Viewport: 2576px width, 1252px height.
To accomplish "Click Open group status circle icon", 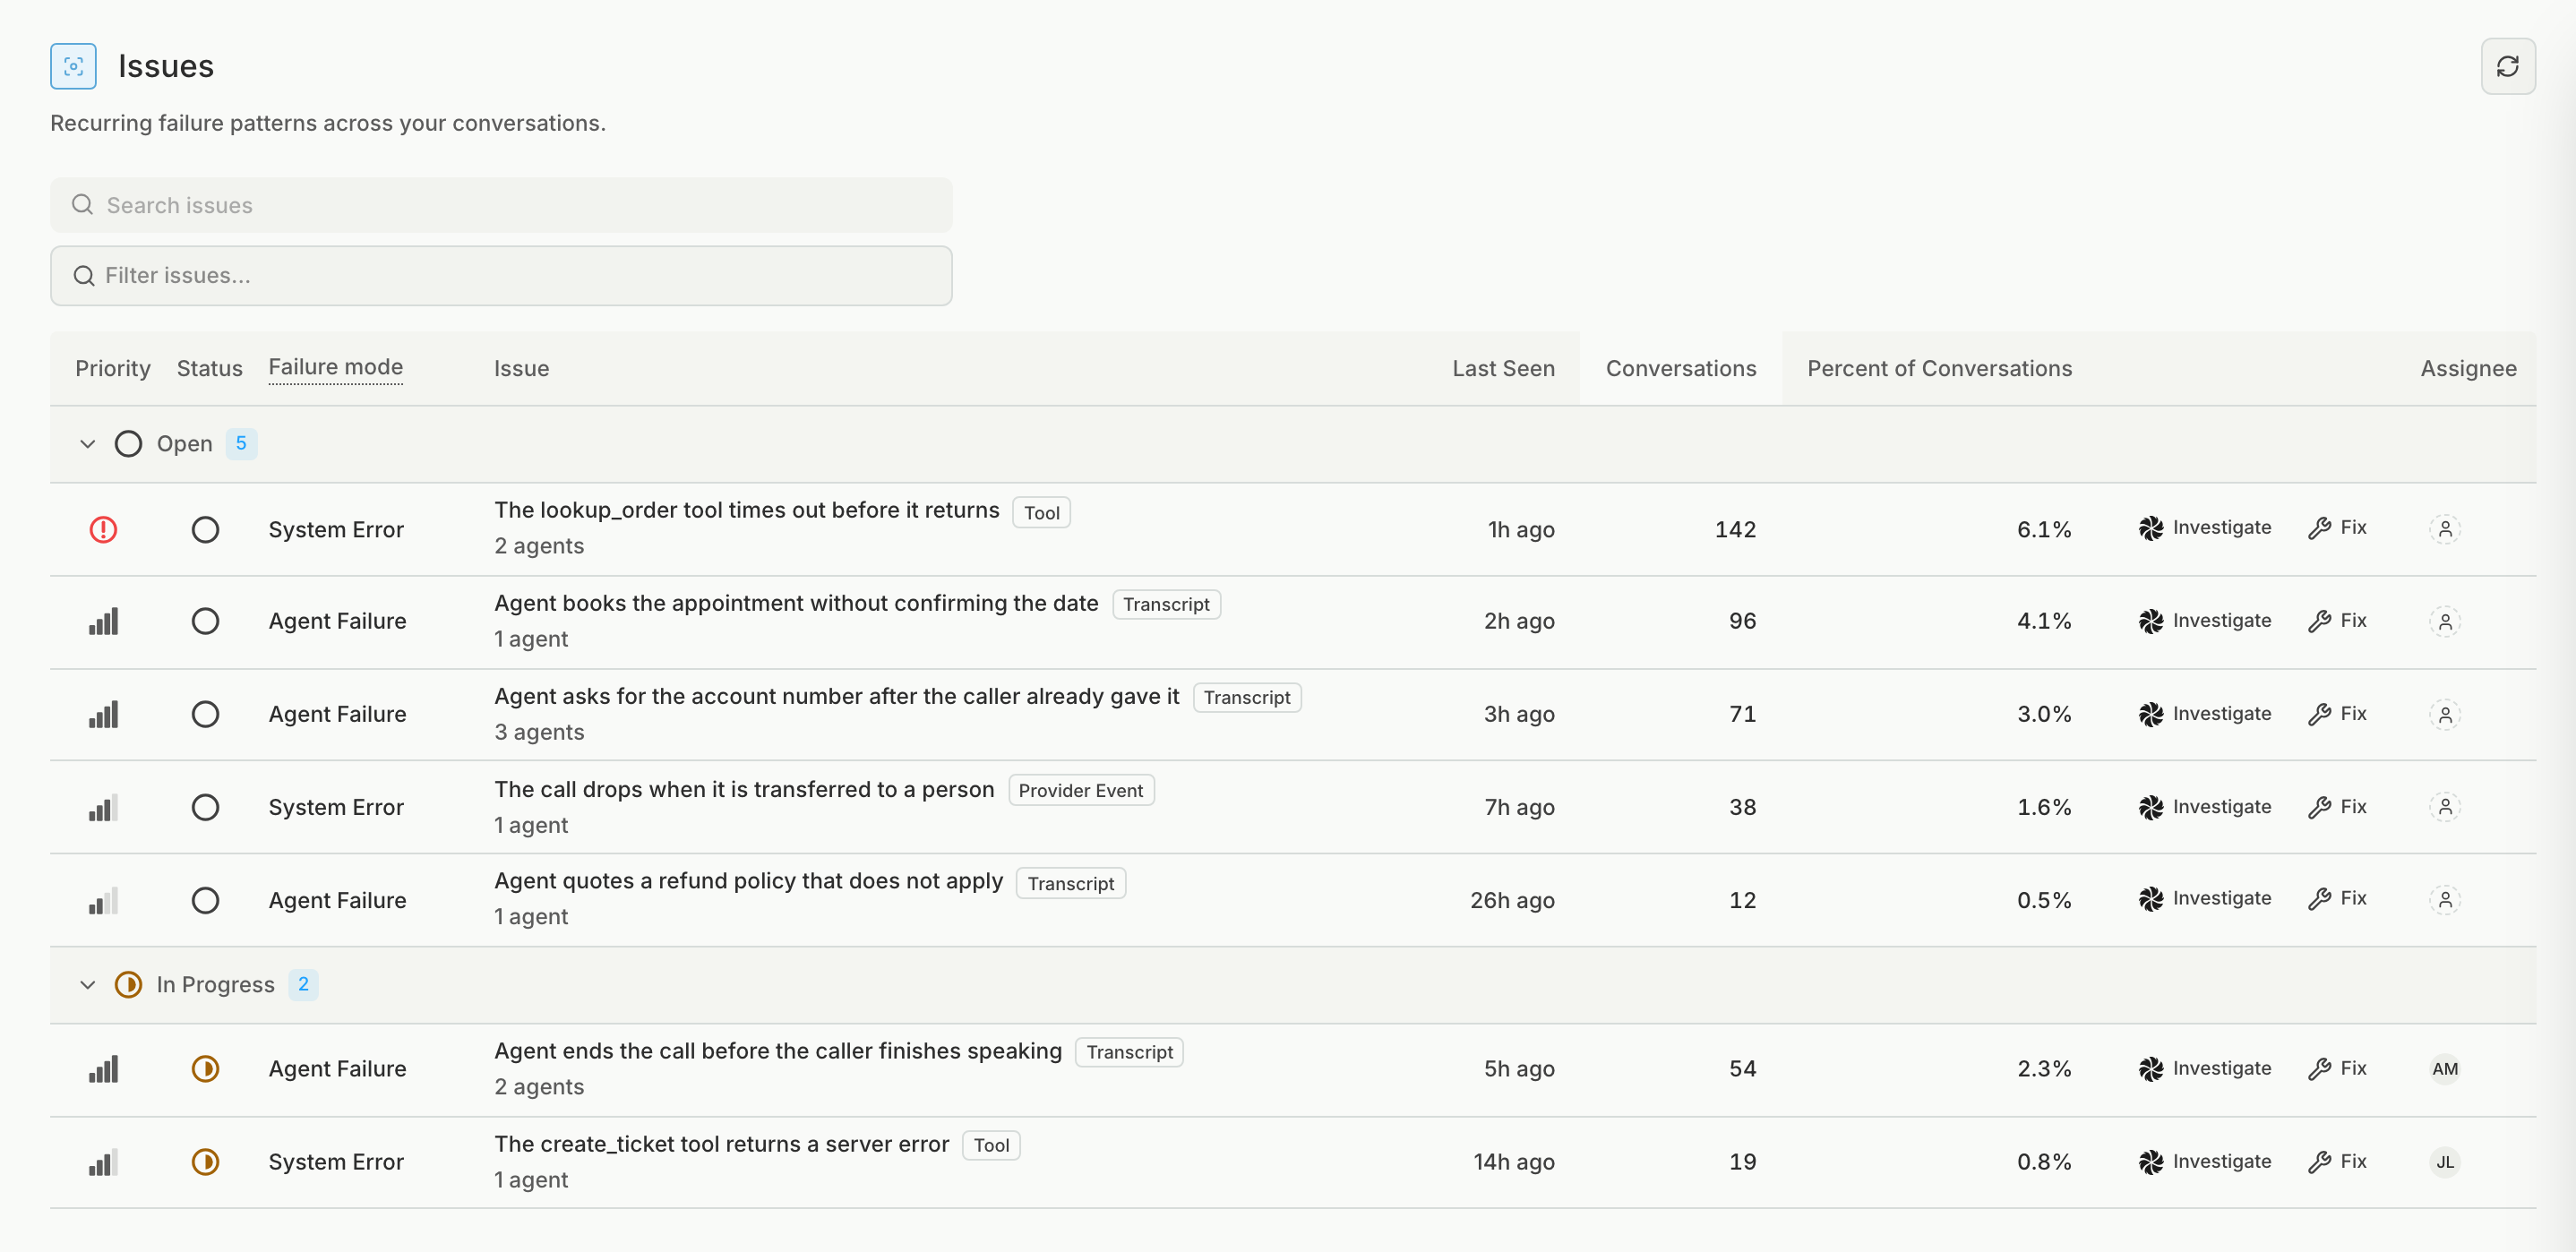I will click(128, 444).
